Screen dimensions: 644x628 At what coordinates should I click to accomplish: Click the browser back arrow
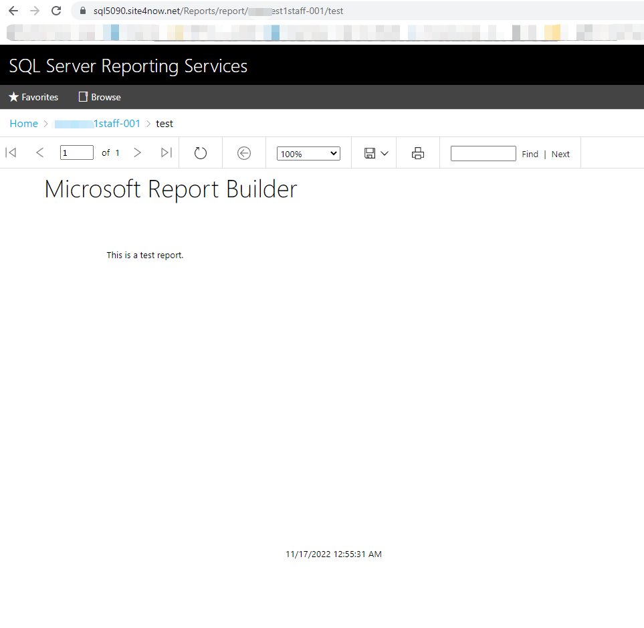13,11
